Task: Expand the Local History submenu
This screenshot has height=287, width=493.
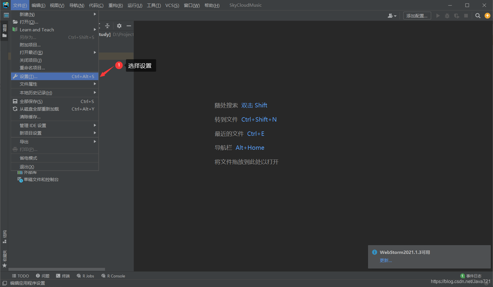Action: 55,93
